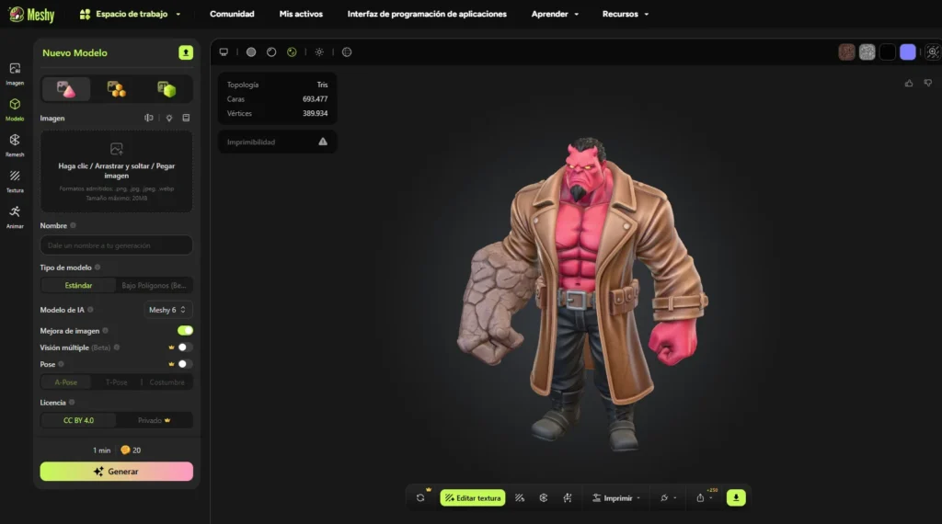Open the share dropdown with +250

pos(705,497)
